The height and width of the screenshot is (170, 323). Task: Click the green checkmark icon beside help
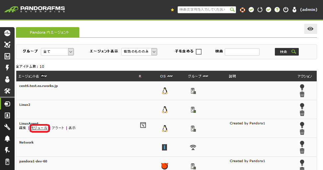click(269, 10)
